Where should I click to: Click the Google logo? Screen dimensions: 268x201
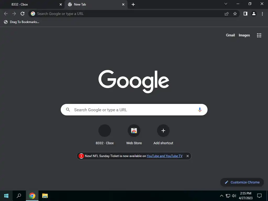tap(134, 81)
